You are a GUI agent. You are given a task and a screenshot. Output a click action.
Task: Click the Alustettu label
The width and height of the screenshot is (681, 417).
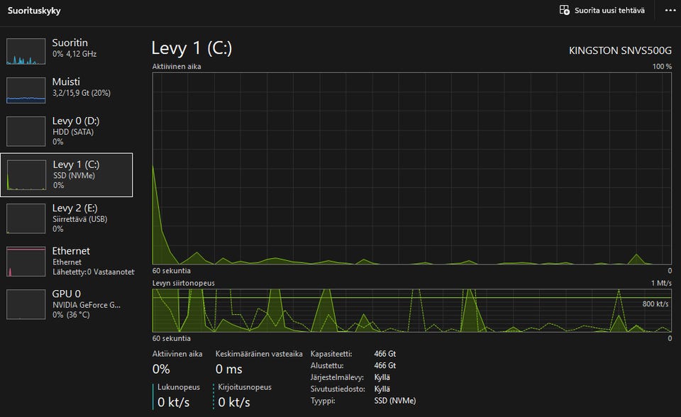pyautogui.click(x=327, y=365)
